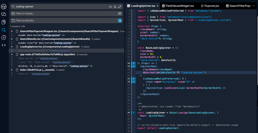
Task: Collapse the app-main.d77e60a3b5dac7e7b966.js results
Action: coord(12,54)
